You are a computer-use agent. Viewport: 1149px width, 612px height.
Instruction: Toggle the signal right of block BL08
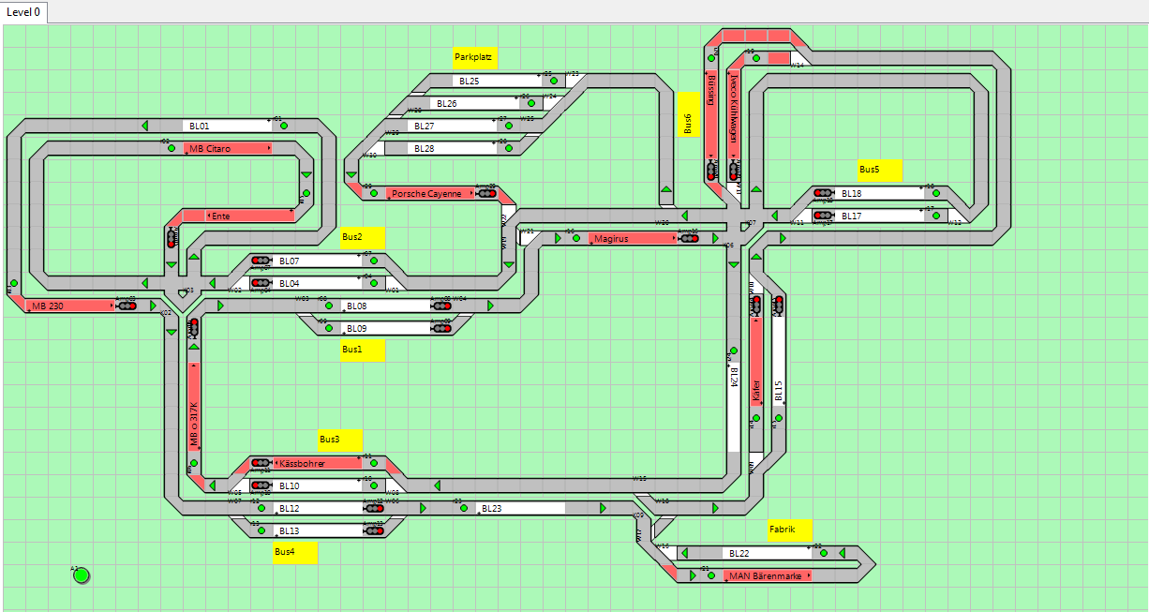tap(441, 306)
